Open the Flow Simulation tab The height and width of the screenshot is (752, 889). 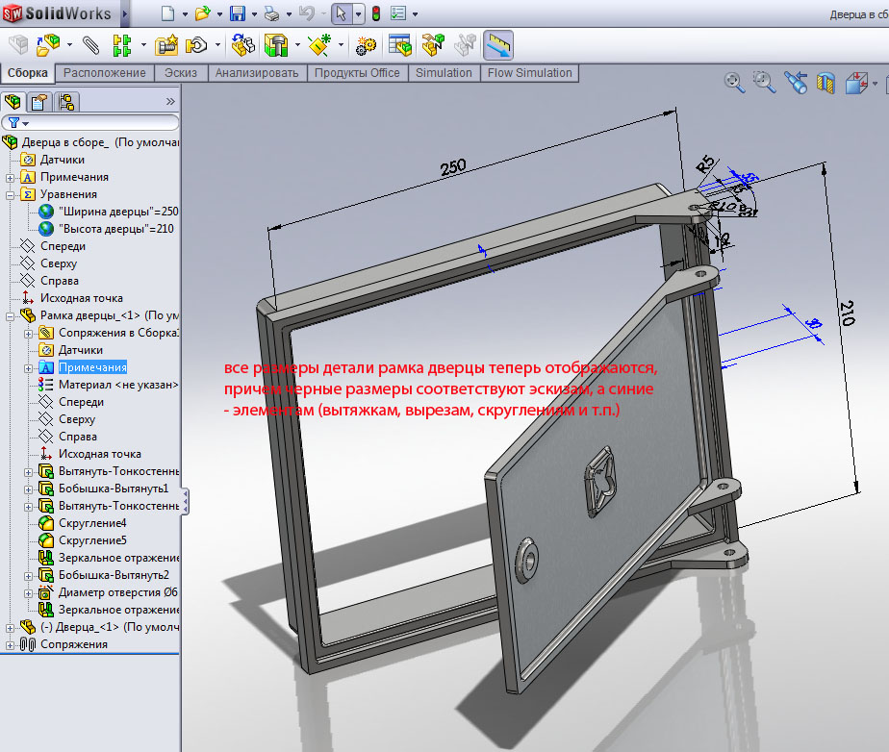529,73
